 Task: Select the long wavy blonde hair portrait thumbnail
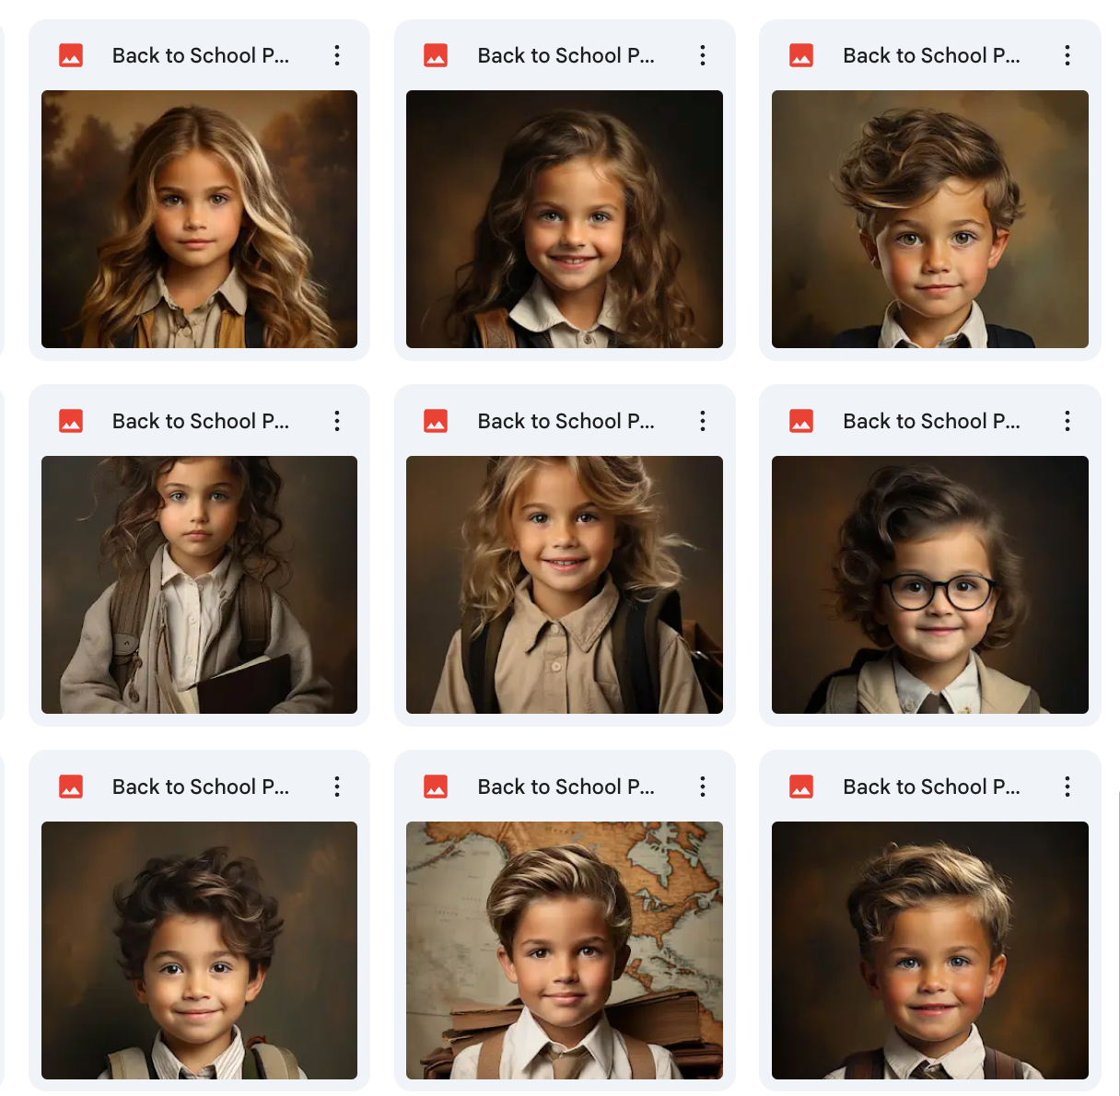[x=199, y=219]
